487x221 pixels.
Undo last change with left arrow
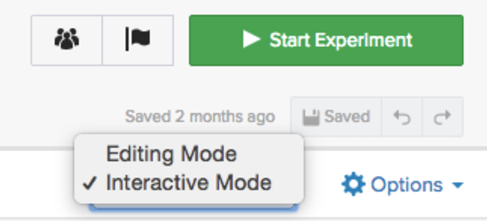tap(401, 117)
